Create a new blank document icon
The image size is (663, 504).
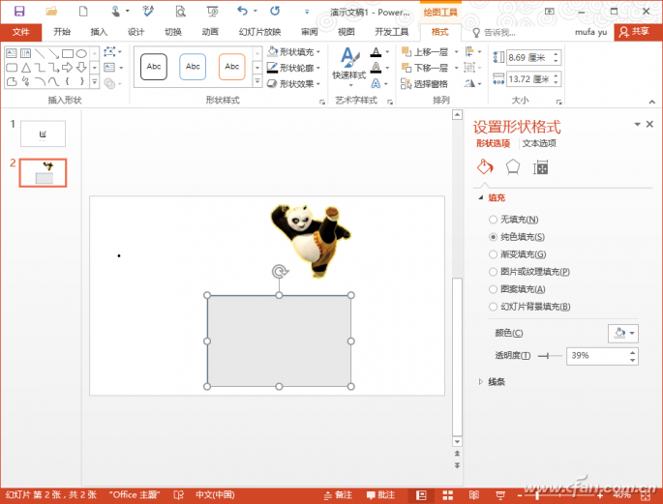tap(83, 12)
